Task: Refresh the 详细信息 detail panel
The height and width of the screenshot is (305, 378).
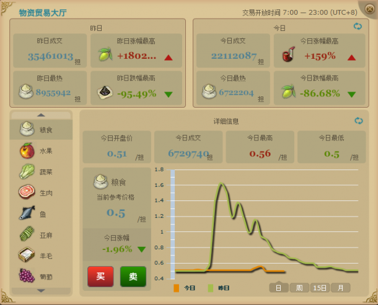Action: (x=358, y=121)
